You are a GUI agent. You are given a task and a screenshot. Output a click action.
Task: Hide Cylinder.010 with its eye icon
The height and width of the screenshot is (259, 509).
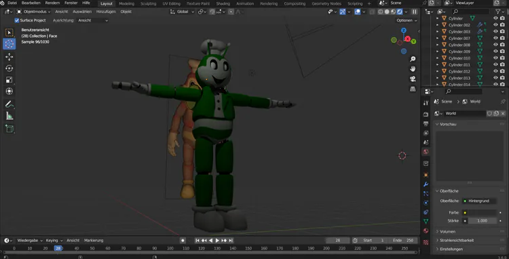495,58
